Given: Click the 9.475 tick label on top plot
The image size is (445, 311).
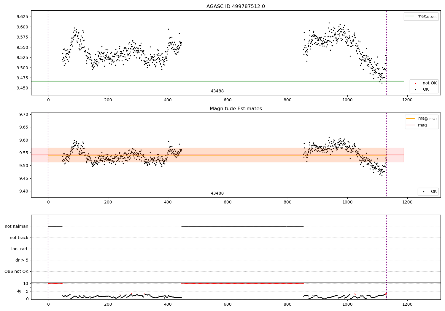Looking at the screenshot, I should click(22, 78).
